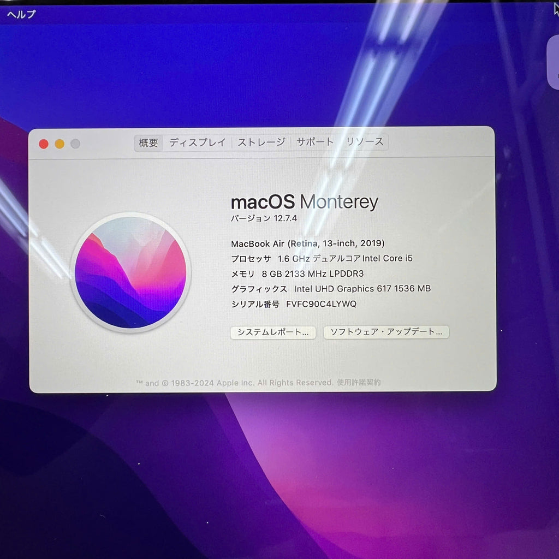Screen dimensions: 559x559
Task: Switch to the サポート tab
Action: pyautogui.click(x=315, y=142)
